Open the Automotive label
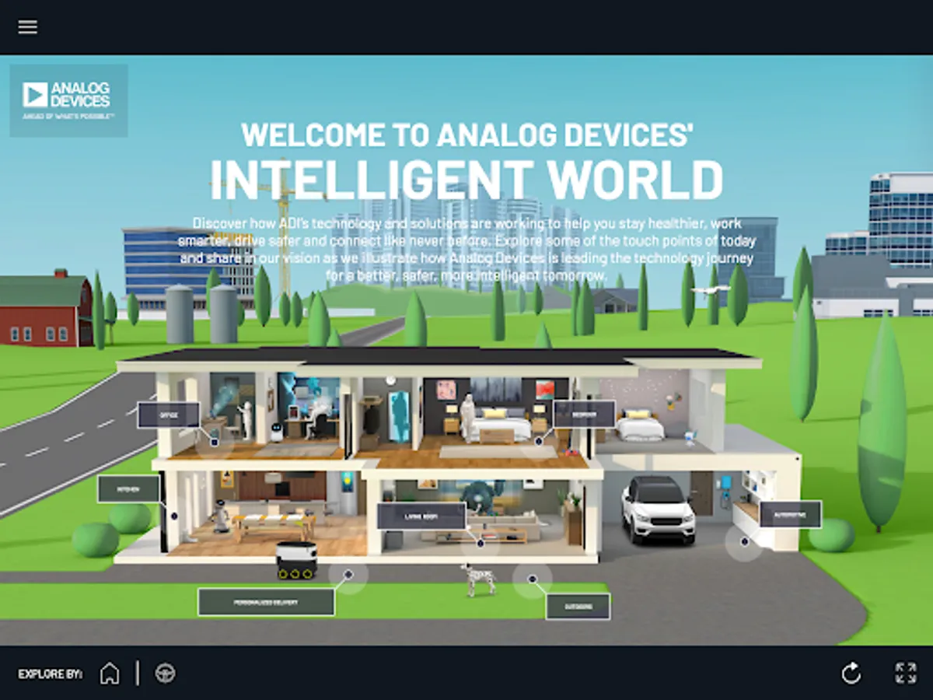The width and height of the screenshot is (933, 700). [790, 514]
